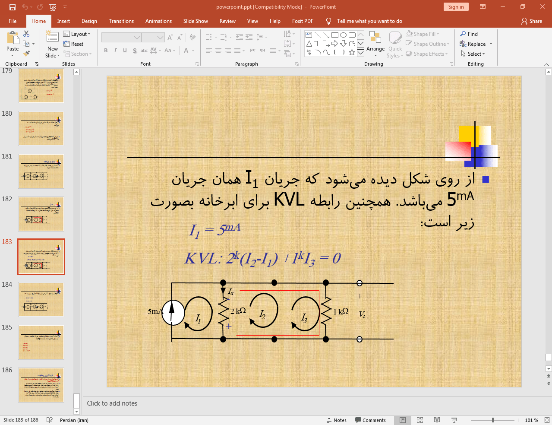Open the Select dropdown in Editing
552x425 pixels.
coord(473,54)
